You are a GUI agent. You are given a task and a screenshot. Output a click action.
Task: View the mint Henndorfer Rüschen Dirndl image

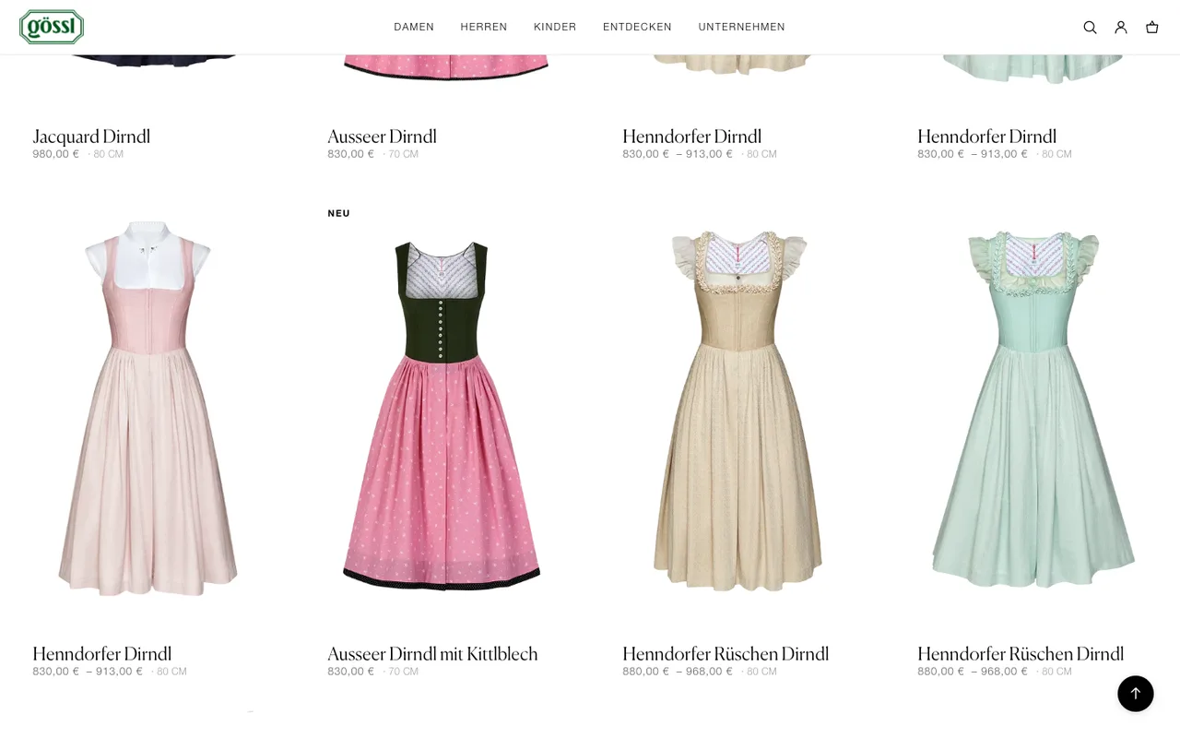click(1032, 411)
